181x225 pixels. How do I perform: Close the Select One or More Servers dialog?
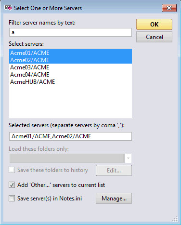(x=169, y=8)
